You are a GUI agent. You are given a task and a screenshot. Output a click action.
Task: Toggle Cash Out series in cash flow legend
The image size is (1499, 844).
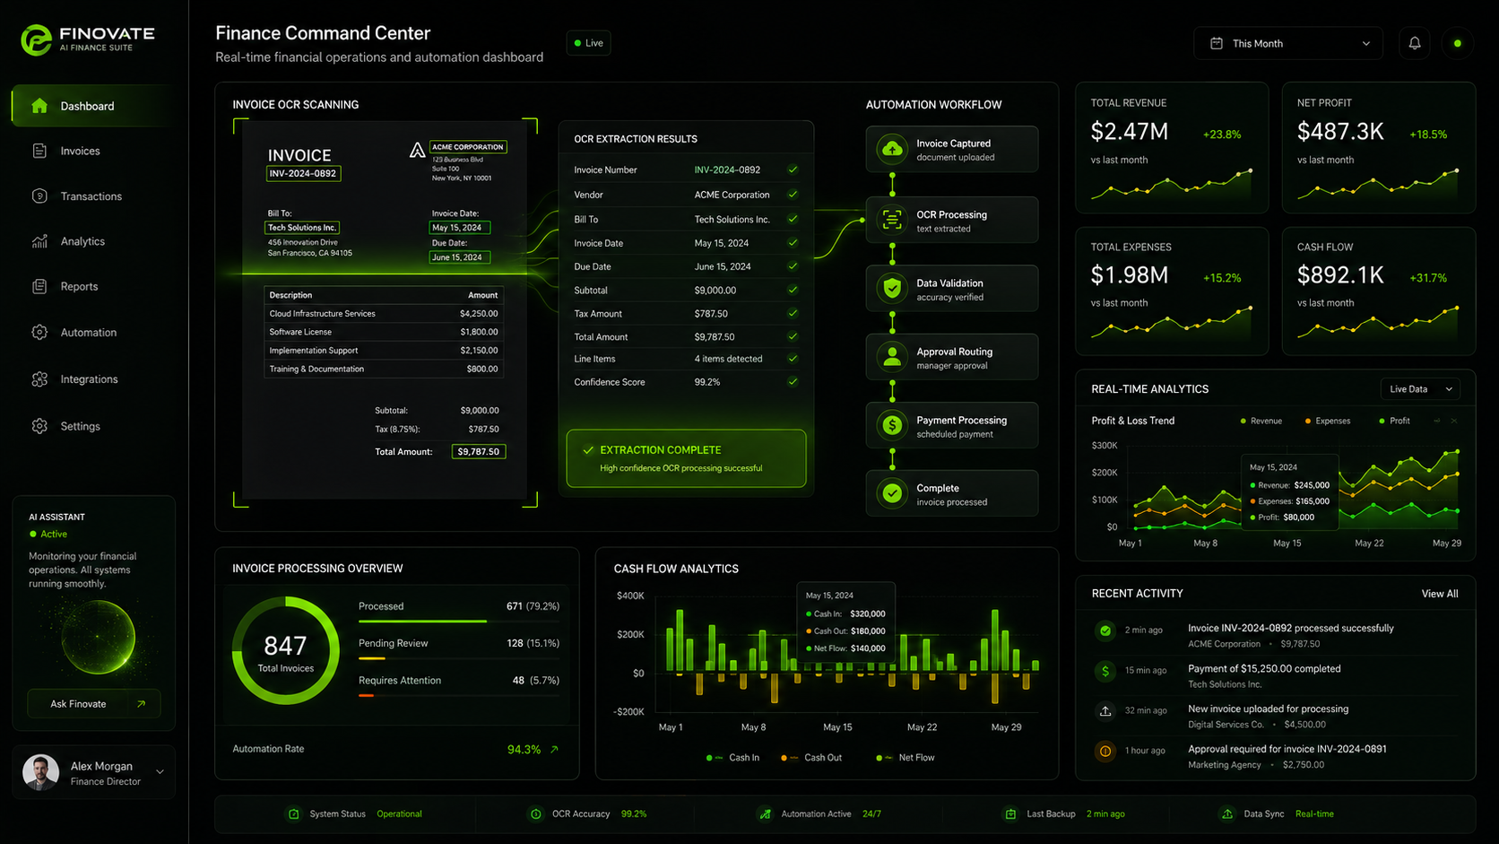pos(810,758)
